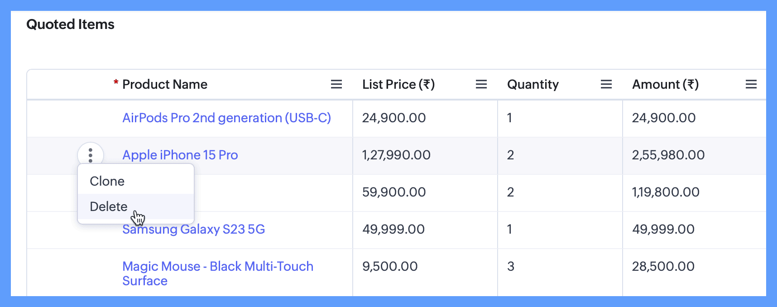Click three-dot row options for iPhone row

tap(91, 155)
